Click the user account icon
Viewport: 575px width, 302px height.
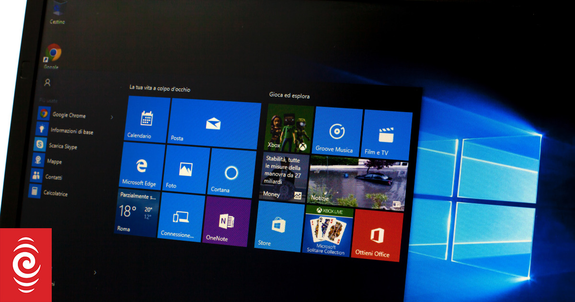click(47, 82)
